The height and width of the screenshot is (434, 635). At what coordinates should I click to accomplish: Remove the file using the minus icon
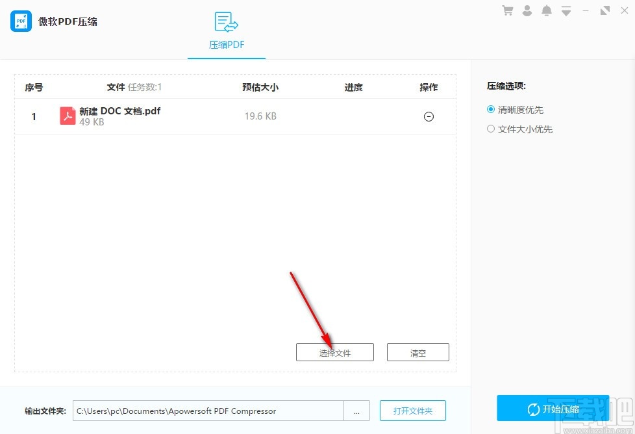coord(429,116)
